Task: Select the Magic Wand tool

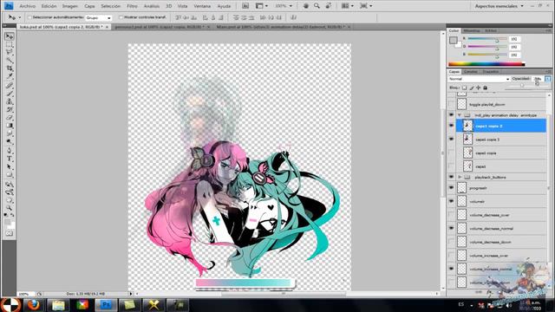Action: 10,60
